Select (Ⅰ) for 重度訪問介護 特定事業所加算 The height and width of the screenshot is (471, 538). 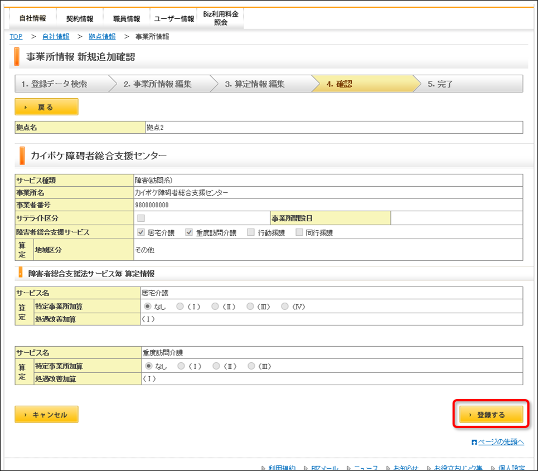(181, 366)
